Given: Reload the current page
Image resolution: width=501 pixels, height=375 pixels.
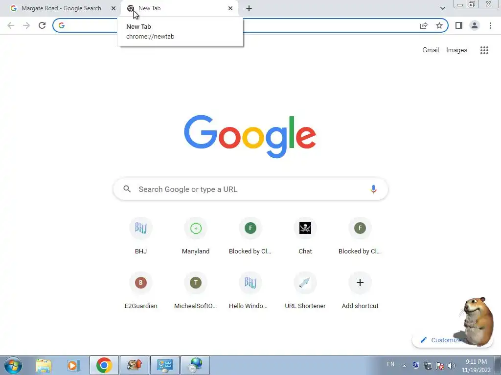Looking at the screenshot, I should (x=42, y=25).
